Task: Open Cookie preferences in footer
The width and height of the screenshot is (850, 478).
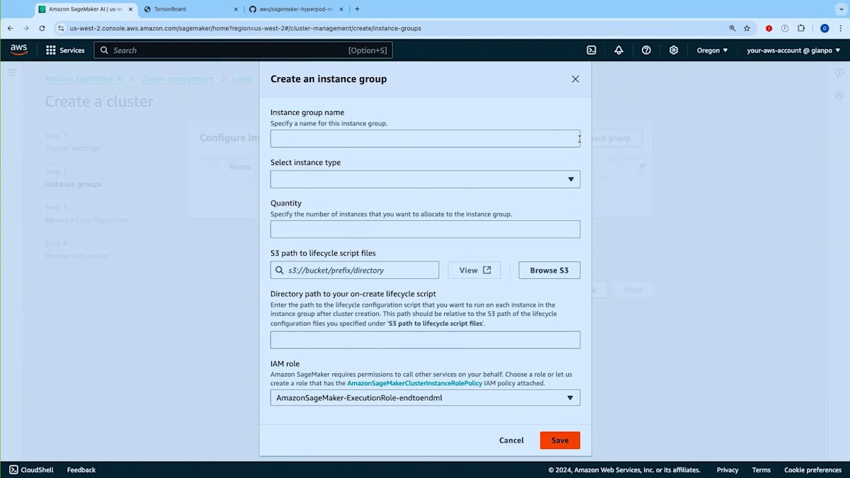Action: (812, 470)
